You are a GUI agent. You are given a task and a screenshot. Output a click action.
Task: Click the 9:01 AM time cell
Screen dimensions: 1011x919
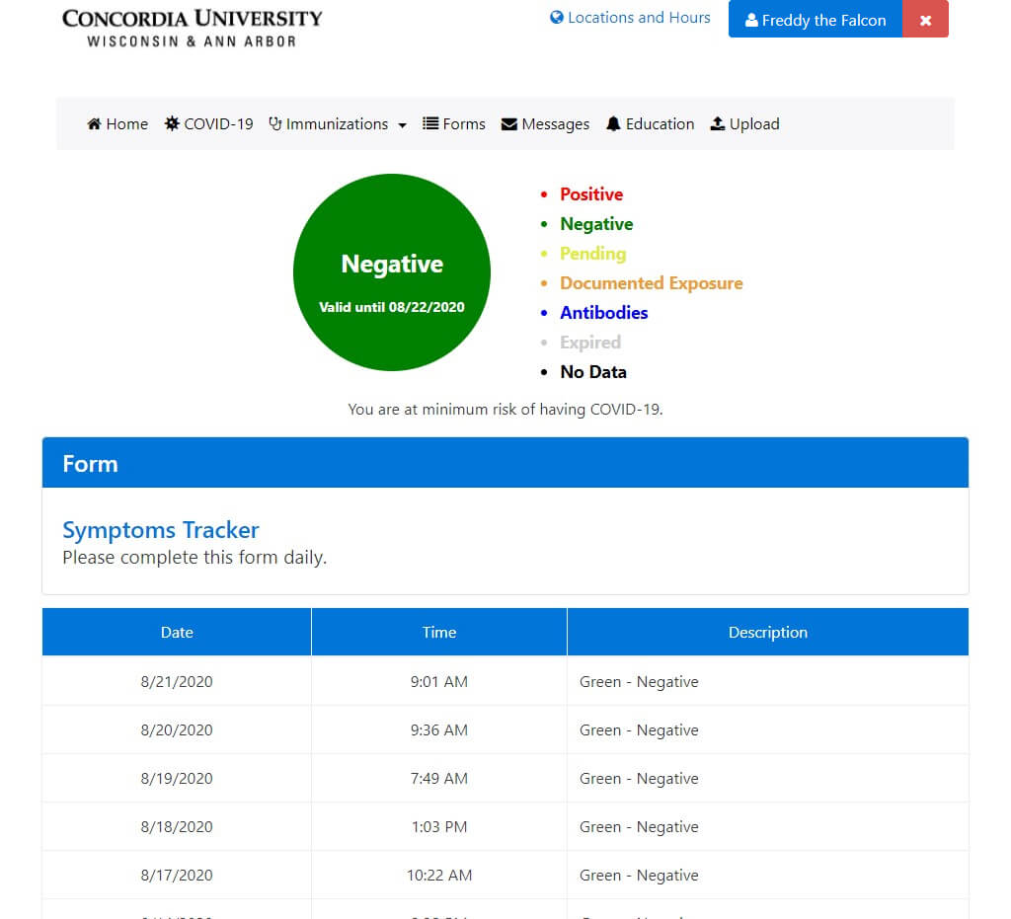[x=439, y=681]
